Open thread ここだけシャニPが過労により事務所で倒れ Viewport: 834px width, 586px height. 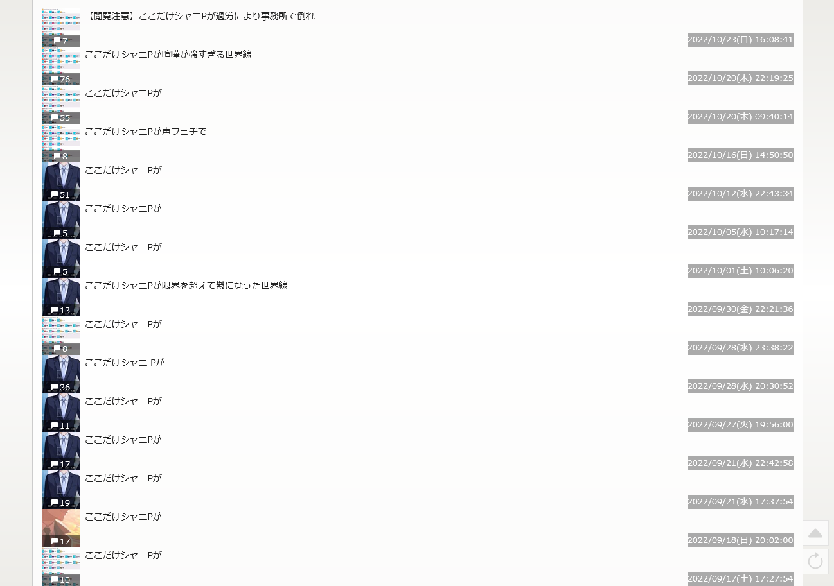(200, 16)
